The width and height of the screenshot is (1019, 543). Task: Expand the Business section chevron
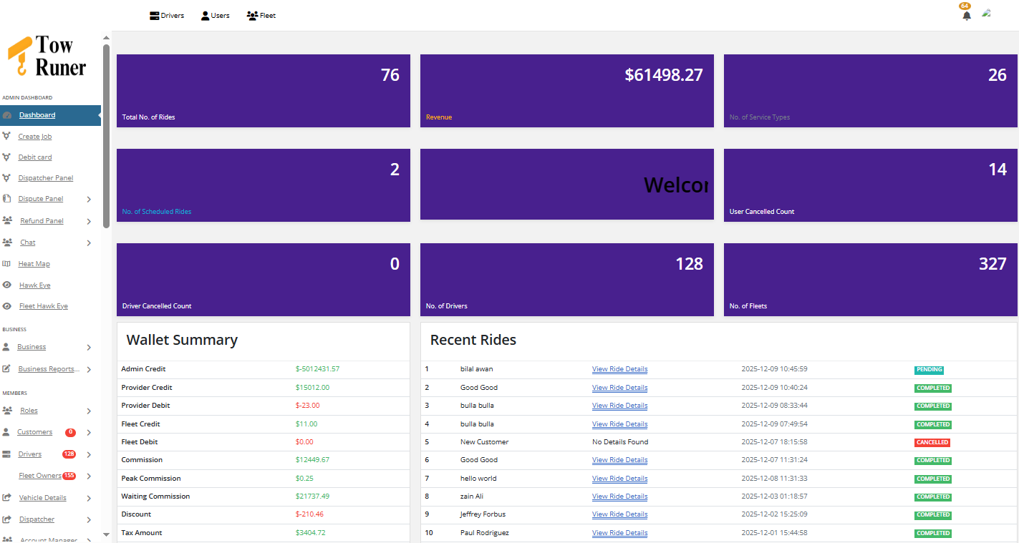click(x=89, y=347)
